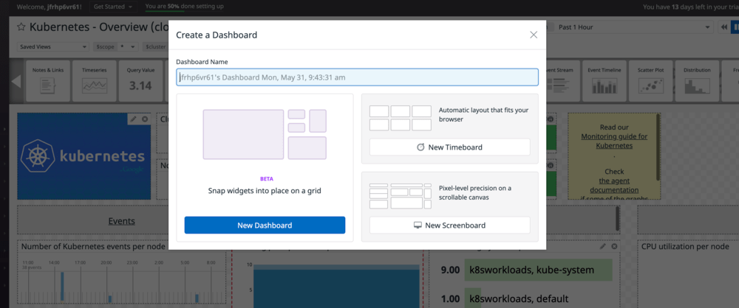Click the Kubernetes logo image widget
739x308 pixels.
tap(84, 156)
